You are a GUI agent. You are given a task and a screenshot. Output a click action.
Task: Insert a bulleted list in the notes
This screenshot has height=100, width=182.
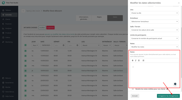pyautogui.click(x=139, y=60)
